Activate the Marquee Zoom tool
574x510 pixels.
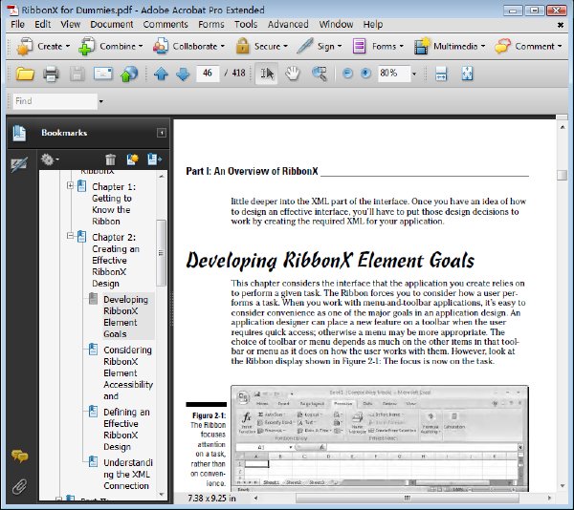click(x=320, y=74)
